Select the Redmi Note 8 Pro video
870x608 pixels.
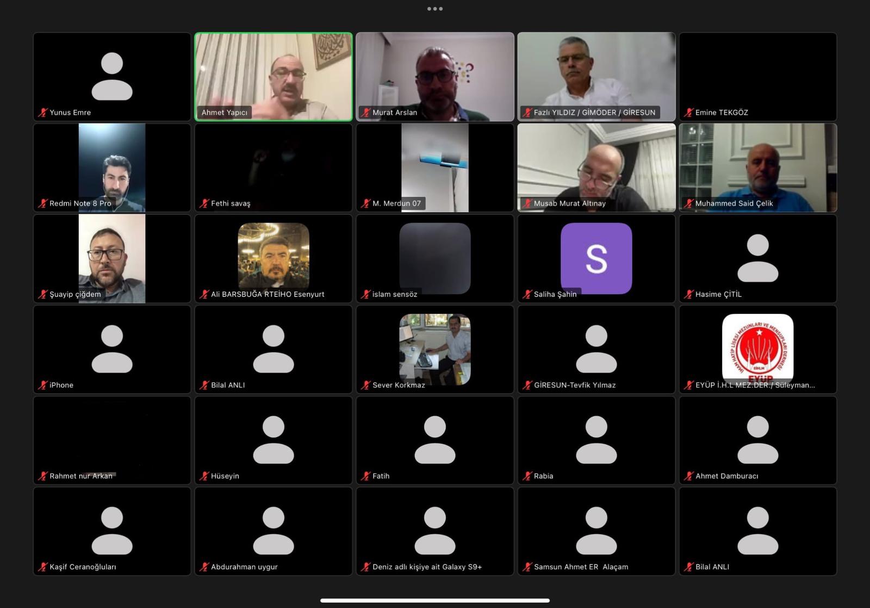point(112,167)
